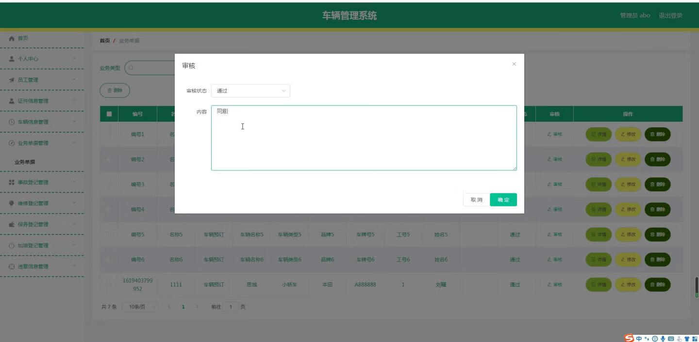Click the compass icon beside 业务单据管理
Viewport: 699px width, 342px height.
click(x=12, y=143)
